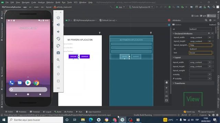Open Layout Inspector

click(206, 112)
